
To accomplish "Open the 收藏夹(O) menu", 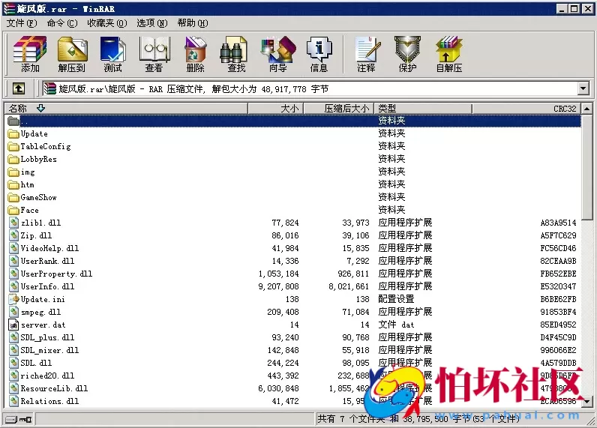I will 107,23.
